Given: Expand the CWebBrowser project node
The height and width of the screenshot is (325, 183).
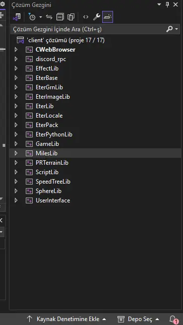Looking at the screenshot, I should [x=16, y=50].
